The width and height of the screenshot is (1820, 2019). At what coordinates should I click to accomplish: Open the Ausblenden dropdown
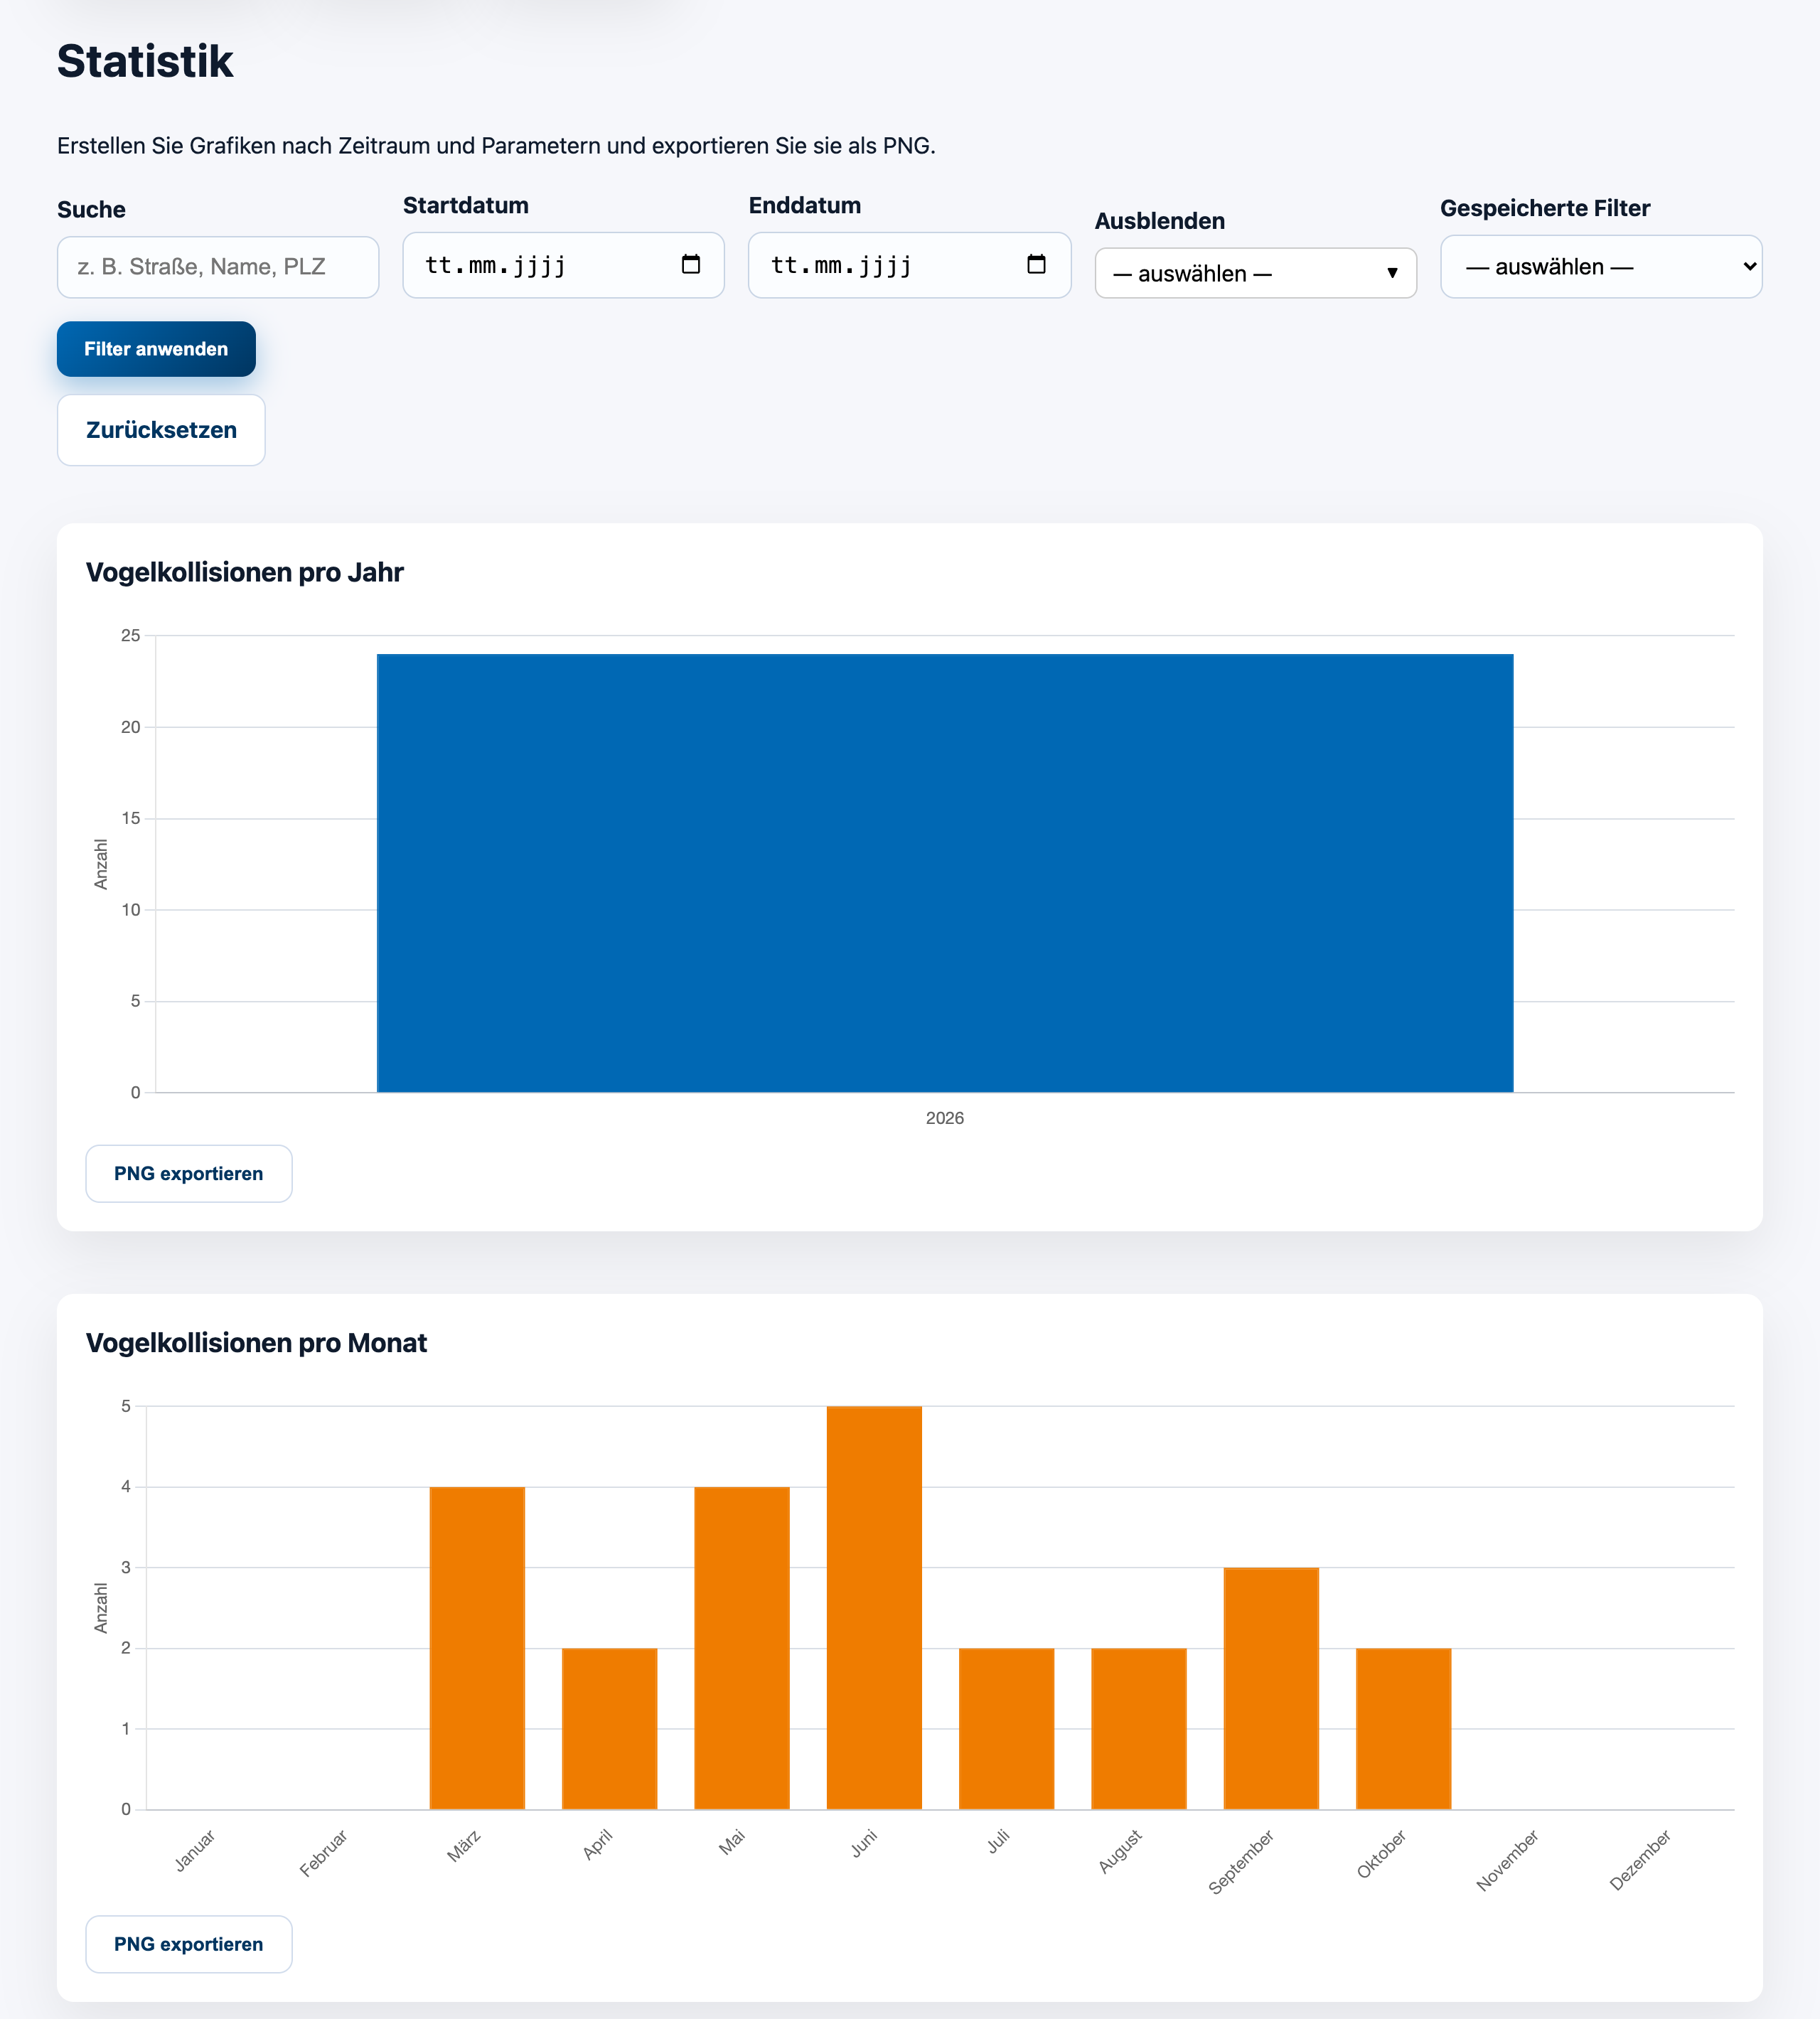point(1255,273)
